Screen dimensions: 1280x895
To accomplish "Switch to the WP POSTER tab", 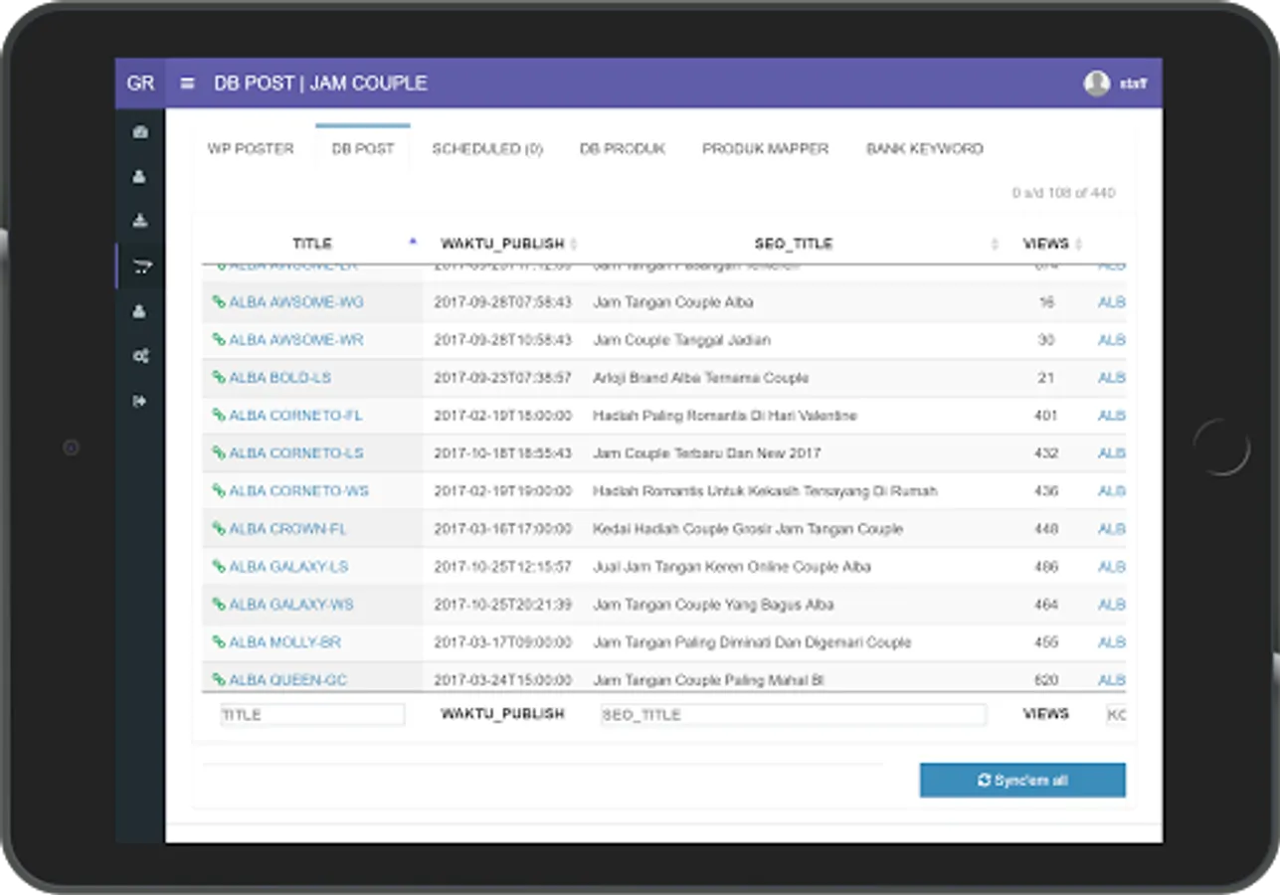I will coord(251,148).
